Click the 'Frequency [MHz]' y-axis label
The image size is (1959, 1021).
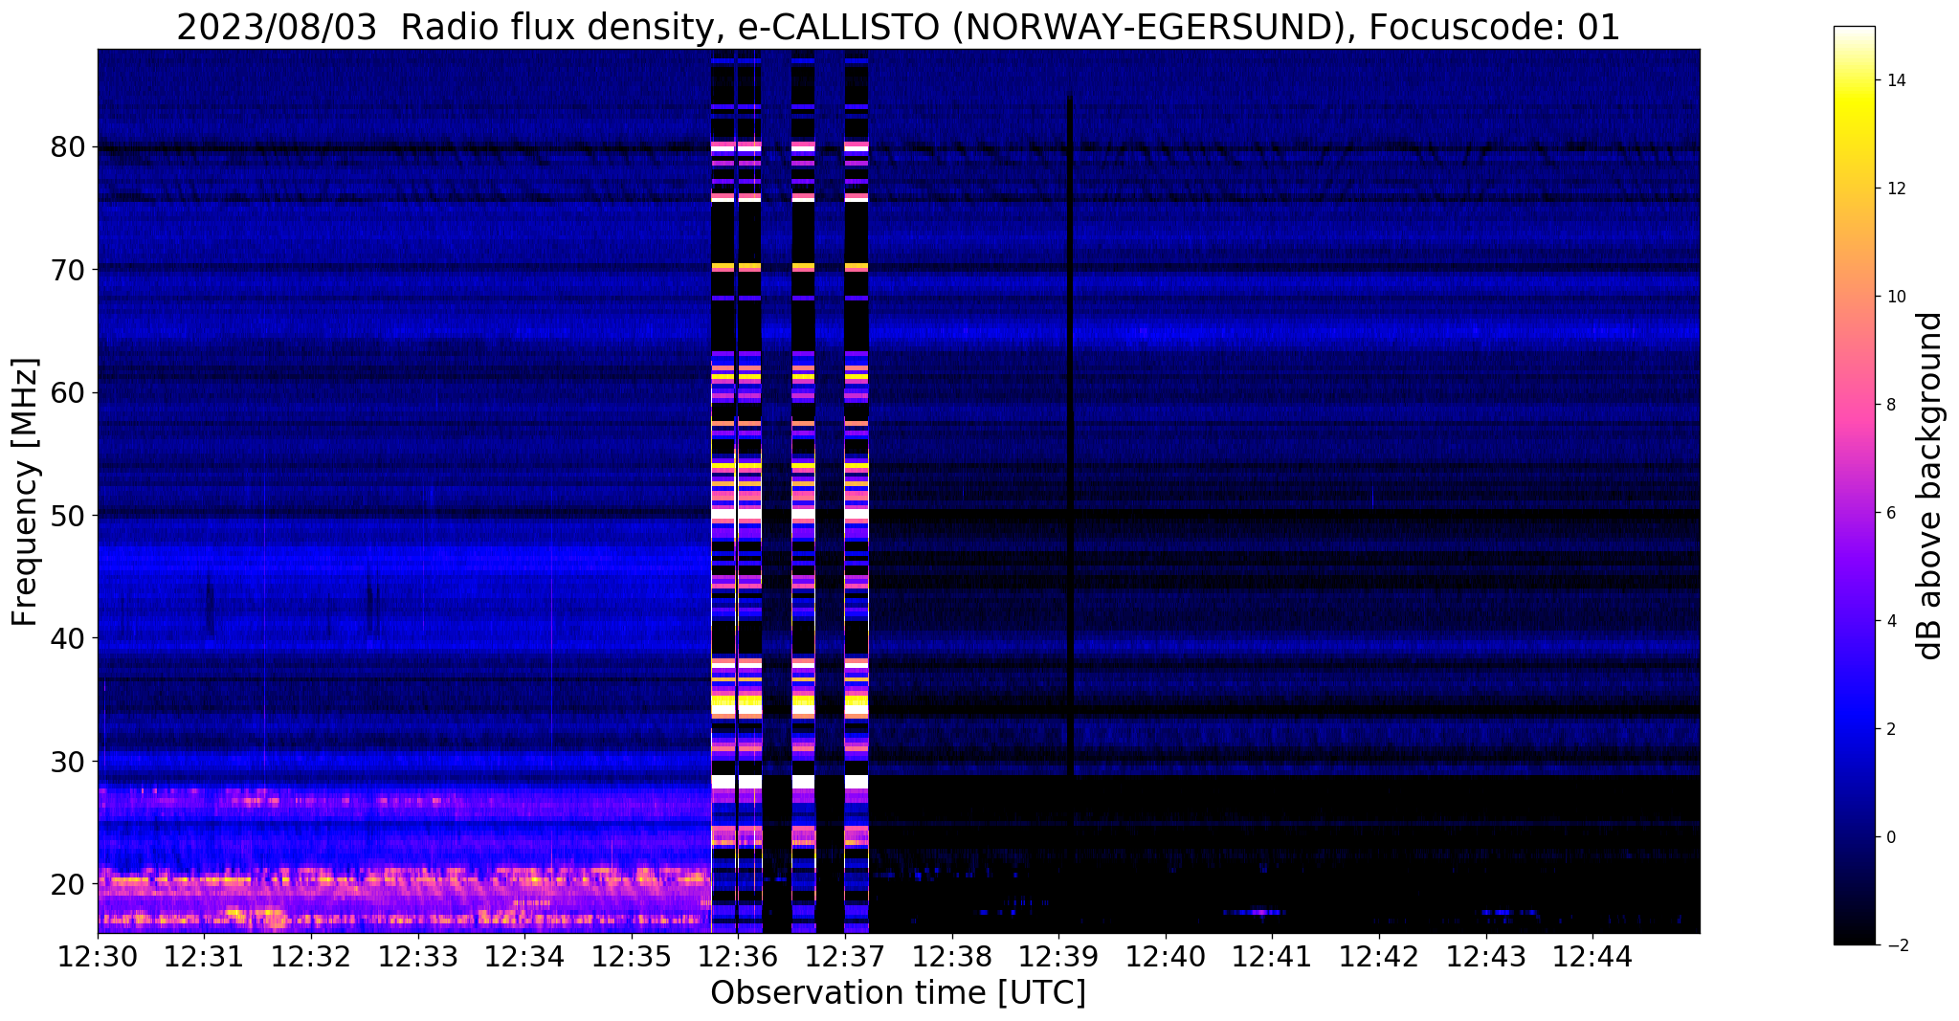pyautogui.click(x=26, y=492)
